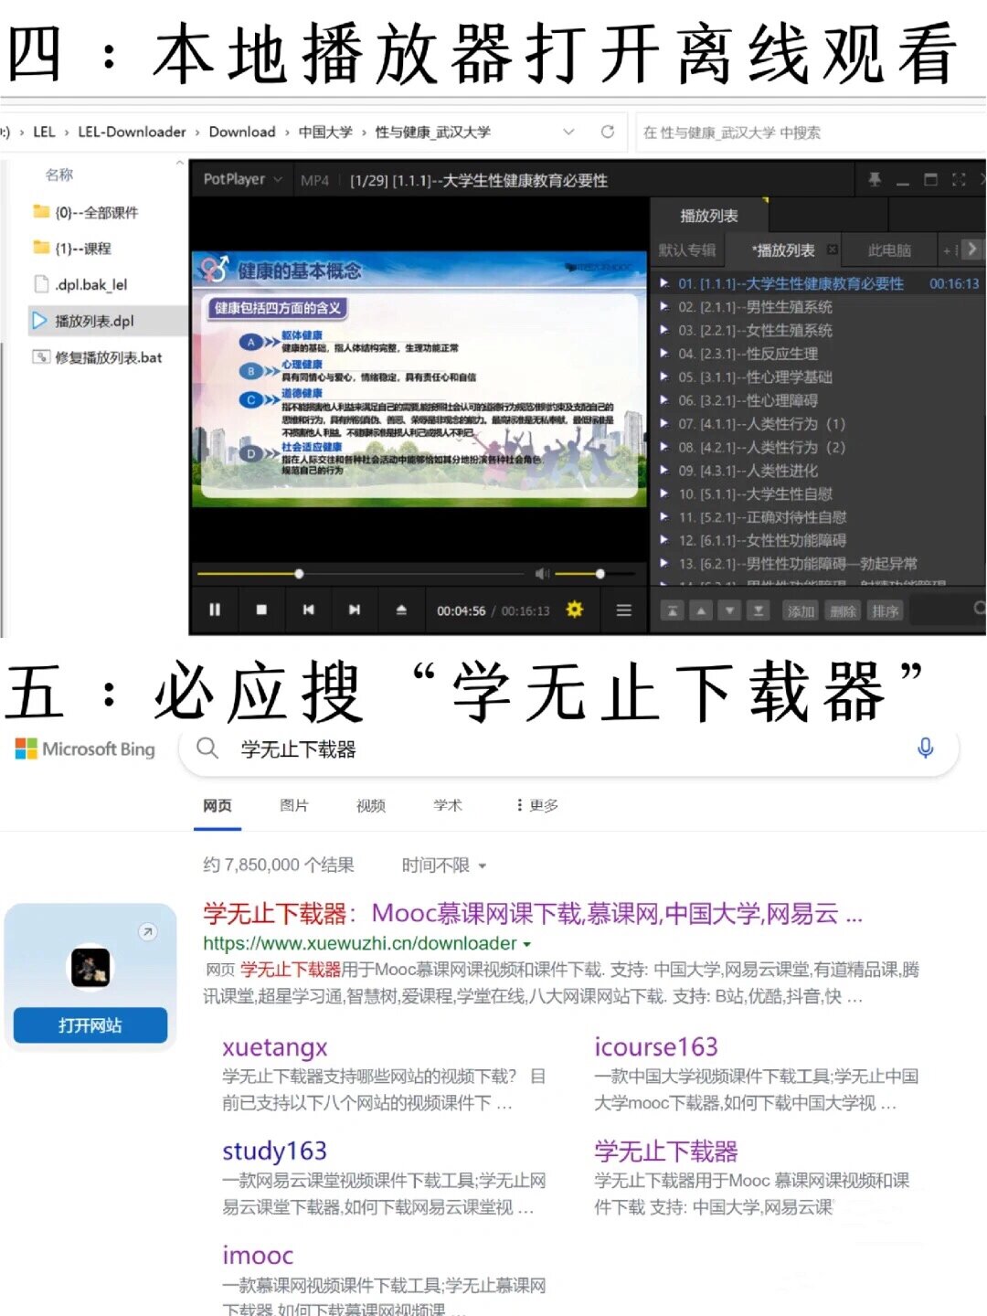Open the 时间不限 time filter dropdown
This screenshot has height=1316, width=987.
point(444,865)
